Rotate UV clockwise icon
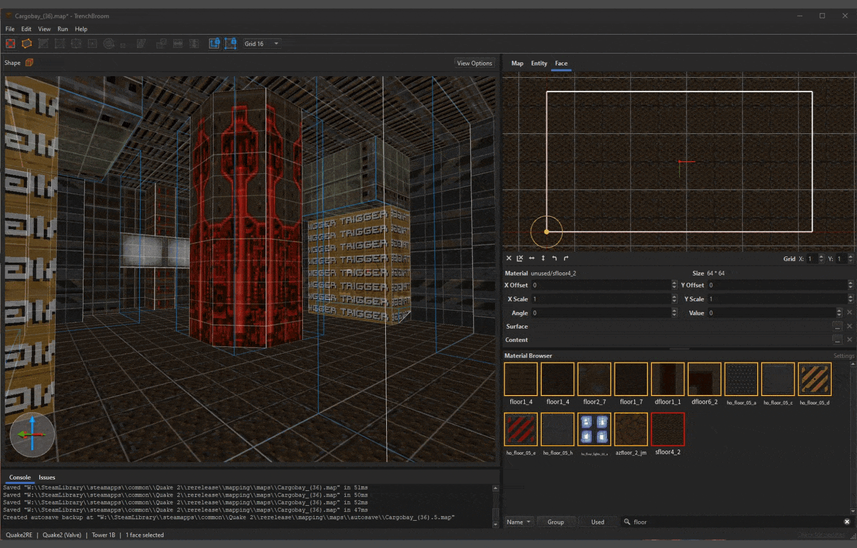Screen dimensions: 857x548 pos(565,259)
